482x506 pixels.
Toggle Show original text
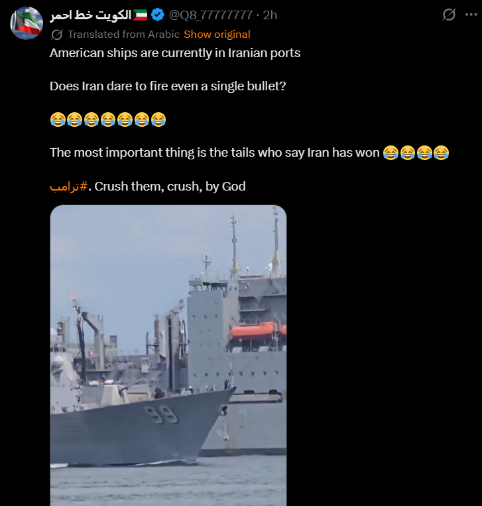[217, 35]
